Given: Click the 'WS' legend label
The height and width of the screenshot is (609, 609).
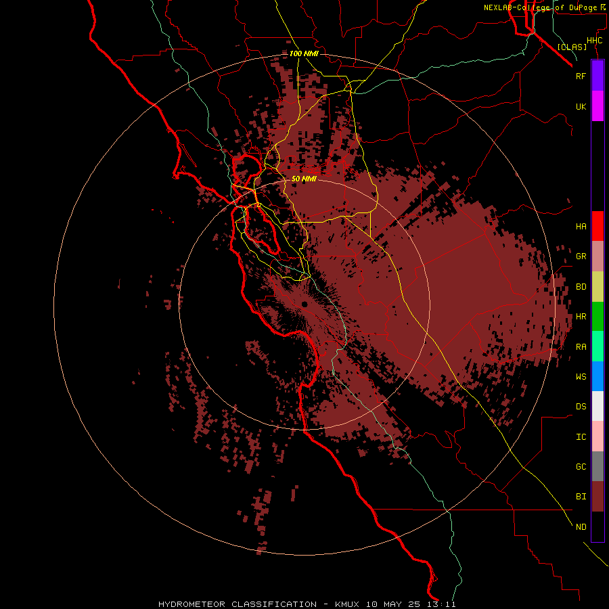Looking at the screenshot, I should click(x=581, y=376).
